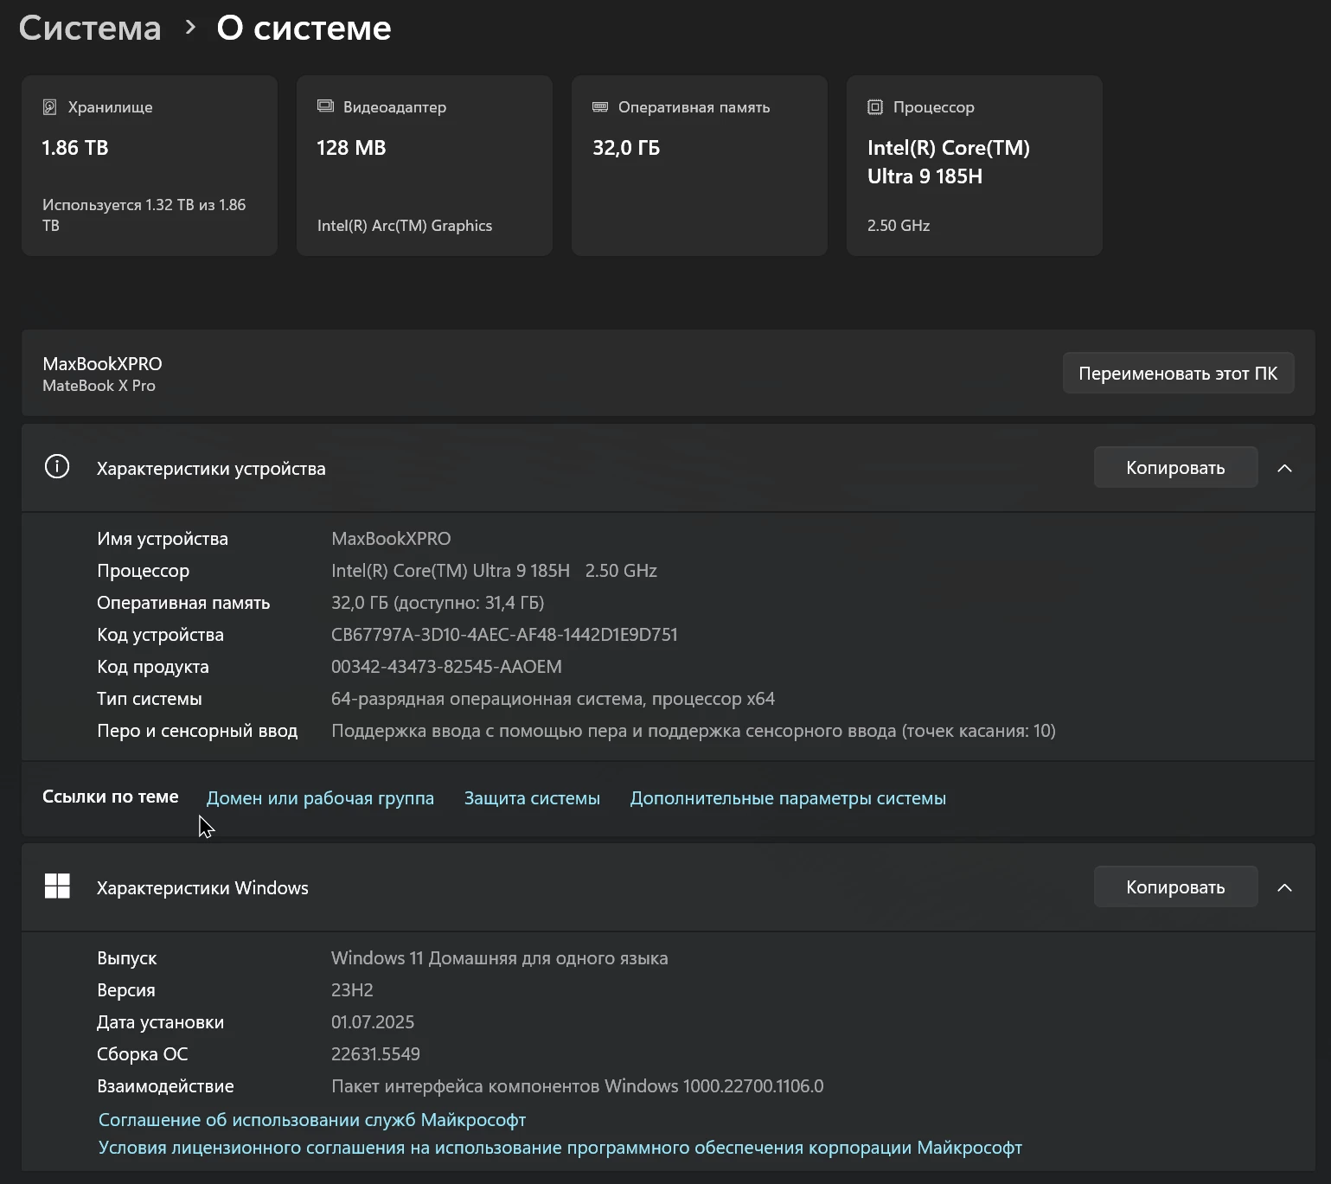Click product ID 00342-43473-82545-AAOEM
1331x1184 pixels.
click(446, 667)
